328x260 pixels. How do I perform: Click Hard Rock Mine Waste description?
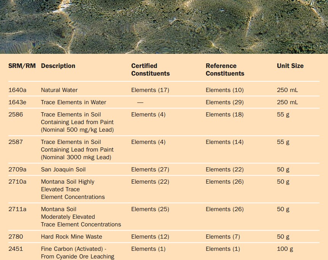click(72, 237)
